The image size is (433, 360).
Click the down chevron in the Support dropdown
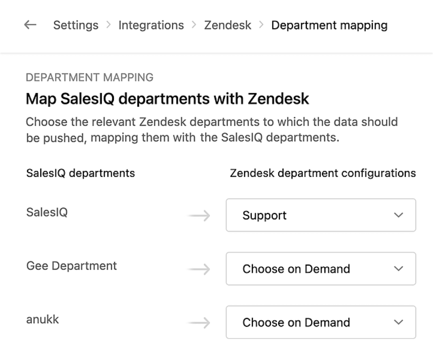pos(399,215)
